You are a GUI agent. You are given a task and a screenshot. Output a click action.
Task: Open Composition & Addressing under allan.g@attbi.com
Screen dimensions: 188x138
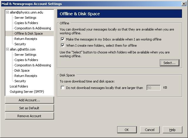click(x=33, y=65)
